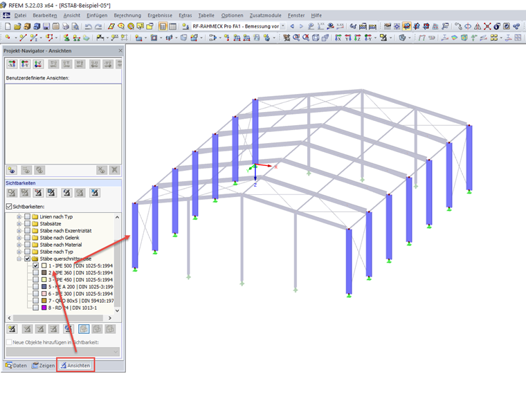Image resolution: width=526 pixels, height=394 pixels.
Task: Click the view in -Z direction icon
Action: [38, 64]
